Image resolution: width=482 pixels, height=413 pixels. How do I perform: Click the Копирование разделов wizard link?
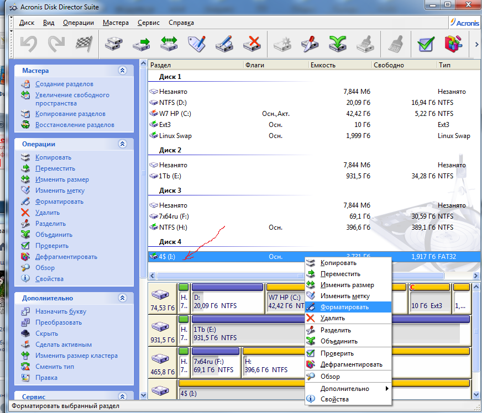(x=70, y=114)
